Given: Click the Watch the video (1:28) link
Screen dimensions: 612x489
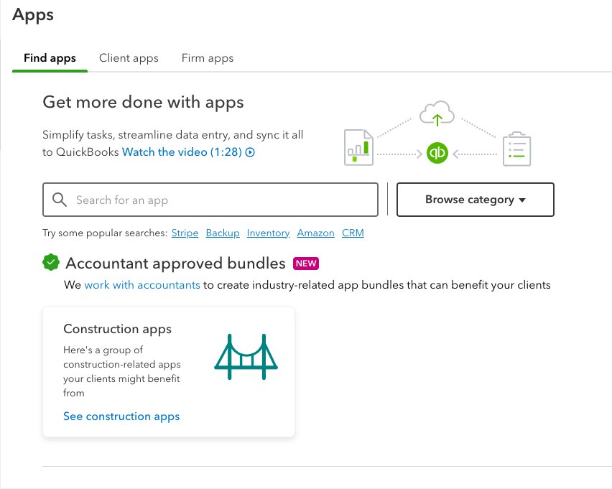Looking at the screenshot, I should (182, 152).
